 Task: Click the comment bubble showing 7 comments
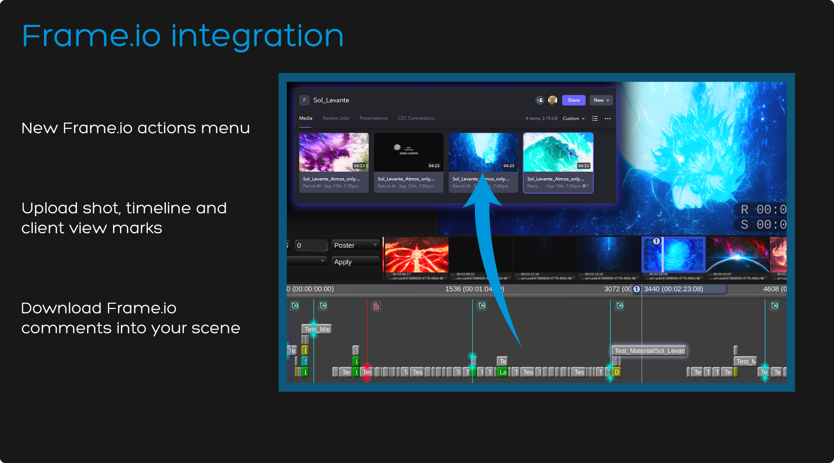(x=586, y=186)
